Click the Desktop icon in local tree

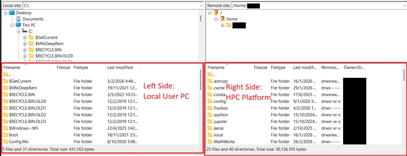[12, 13]
